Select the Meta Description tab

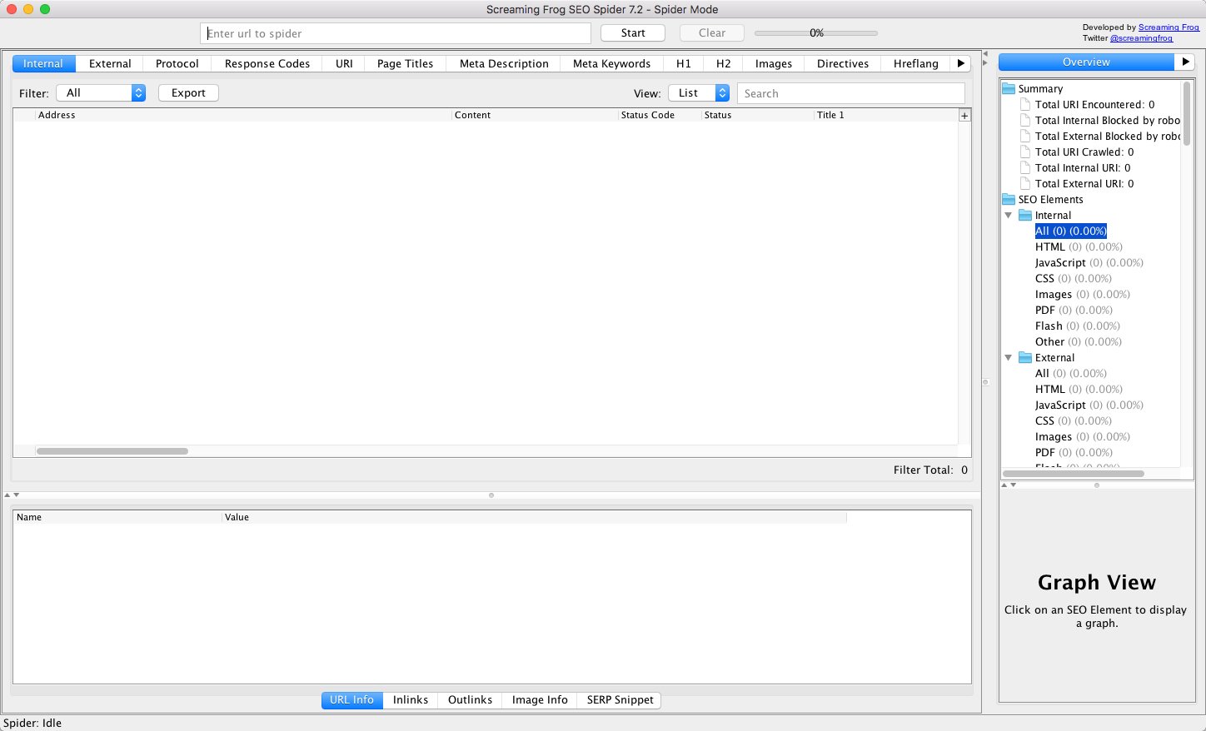point(504,63)
